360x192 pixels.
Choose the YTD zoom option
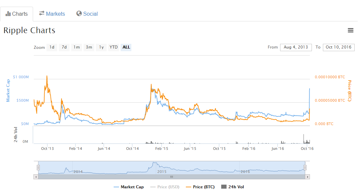coord(114,47)
